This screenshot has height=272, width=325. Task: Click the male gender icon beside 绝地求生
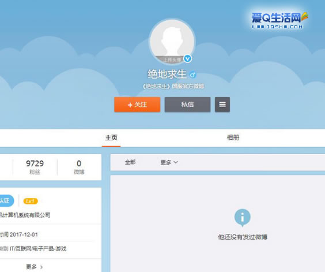click(193, 74)
